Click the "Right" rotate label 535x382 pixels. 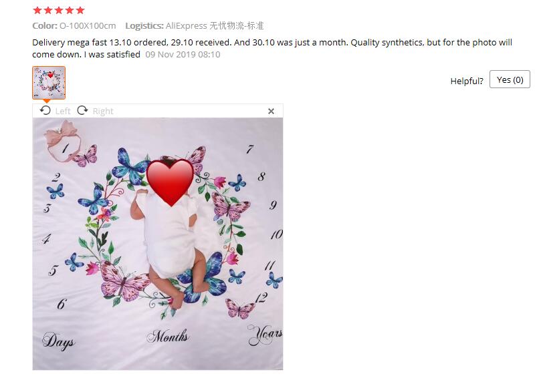[103, 111]
